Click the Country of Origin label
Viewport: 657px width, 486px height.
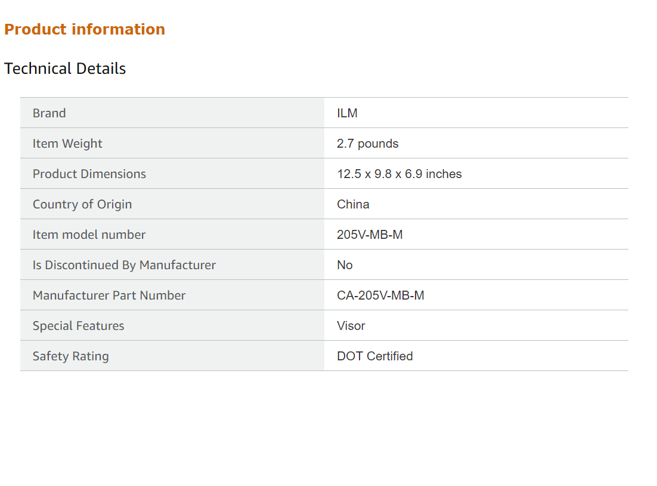(x=82, y=204)
